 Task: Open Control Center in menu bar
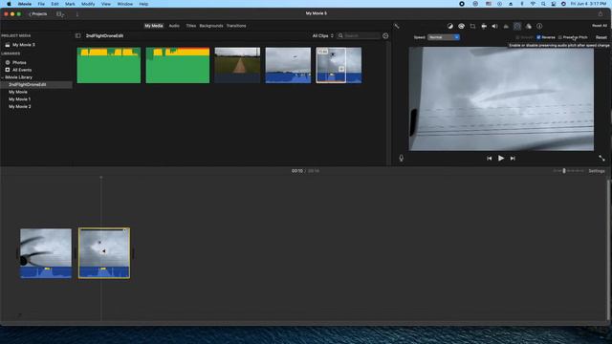point(554,4)
